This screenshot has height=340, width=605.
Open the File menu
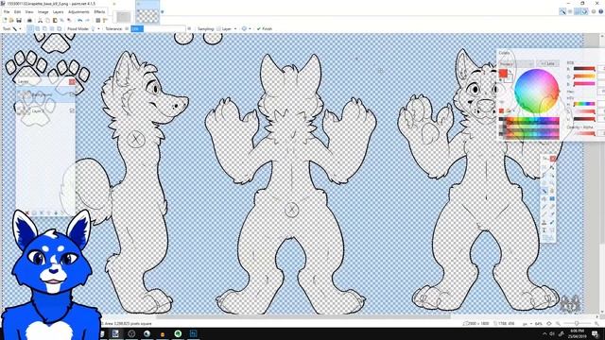point(7,12)
